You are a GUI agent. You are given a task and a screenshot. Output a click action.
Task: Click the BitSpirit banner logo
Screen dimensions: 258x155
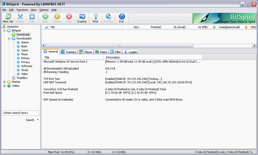224,18
